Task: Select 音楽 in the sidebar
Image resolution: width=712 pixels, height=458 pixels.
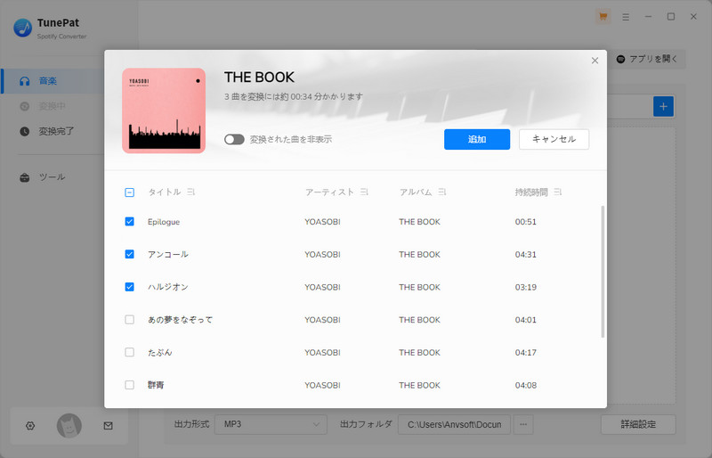Action: [x=53, y=81]
